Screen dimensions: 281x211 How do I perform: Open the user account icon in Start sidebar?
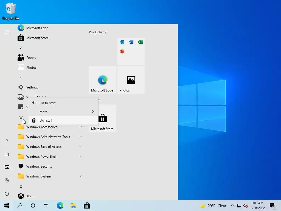7,141
